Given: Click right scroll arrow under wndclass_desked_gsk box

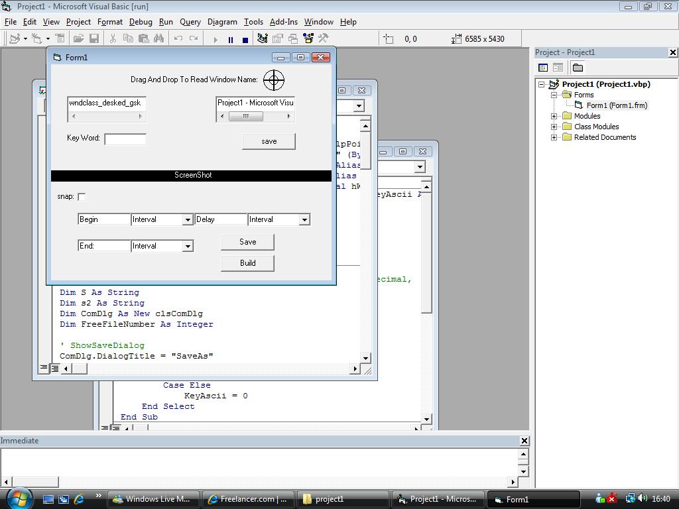Looking at the screenshot, I should click(x=141, y=117).
